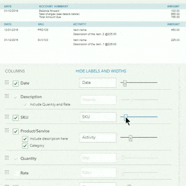Toggle Include description here checkbox

[25, 139]
